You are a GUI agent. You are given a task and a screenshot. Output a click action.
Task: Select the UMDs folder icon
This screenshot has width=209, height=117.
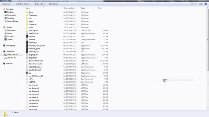[x=27, y=27]
